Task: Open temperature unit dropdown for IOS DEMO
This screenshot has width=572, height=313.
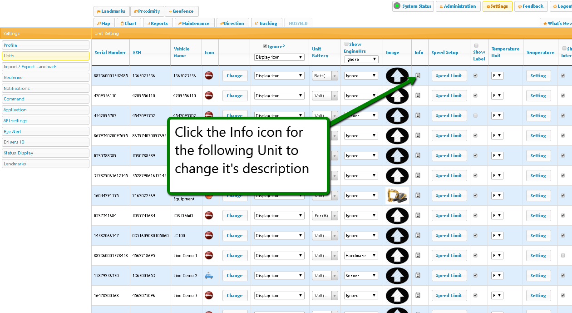Action: point(497,216)
